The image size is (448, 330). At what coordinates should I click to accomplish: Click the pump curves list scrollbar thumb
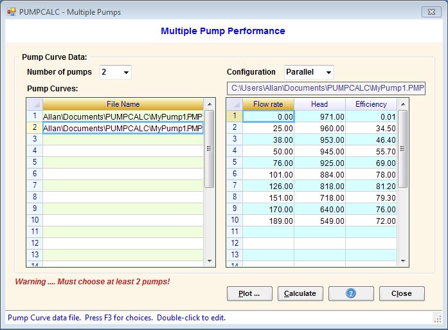pos(209,149)
